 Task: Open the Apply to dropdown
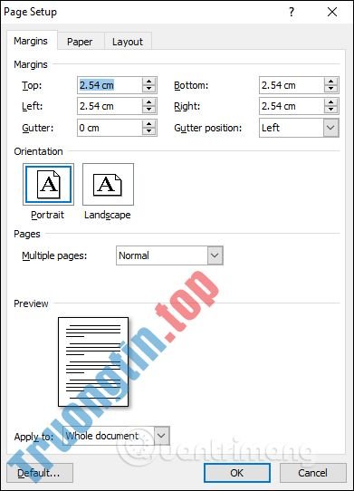tap(116, 436)
